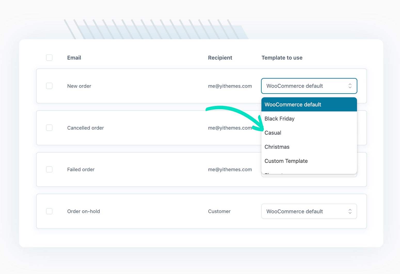Select Christmas from the template list

(x=277, y=147)
